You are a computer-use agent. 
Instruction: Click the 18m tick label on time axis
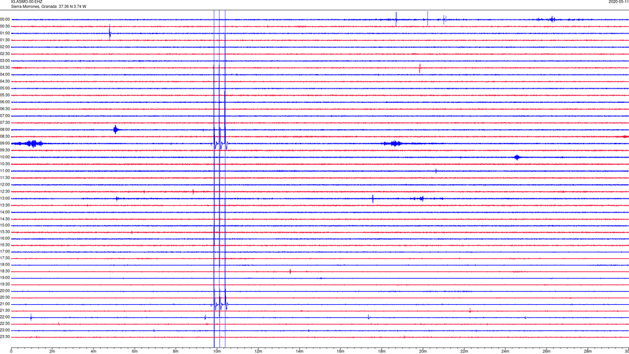(381, 351)
